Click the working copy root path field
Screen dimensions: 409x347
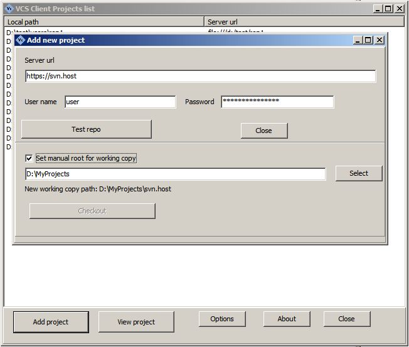pos(175,174)
